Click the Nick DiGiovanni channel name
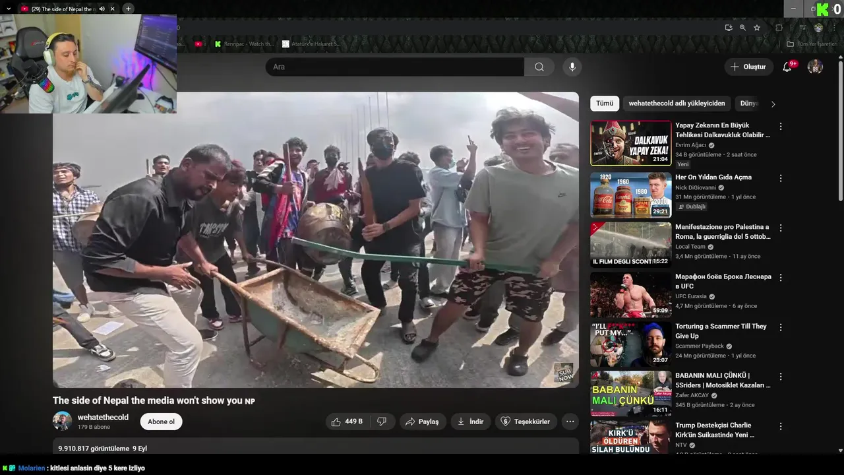Image resolution: width=844 pixels, height=475 pixels. [695, 187]
